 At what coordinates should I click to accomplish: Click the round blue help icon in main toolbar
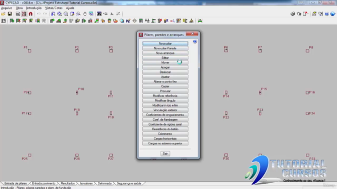pos(326,14)
